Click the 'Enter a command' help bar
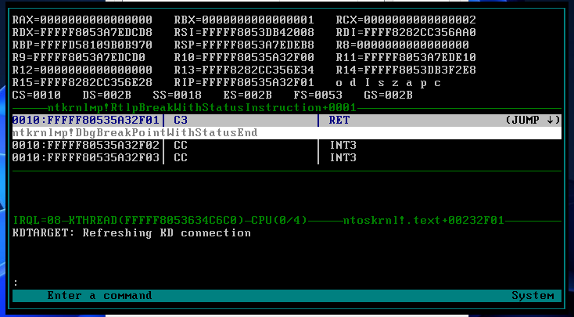This screenshot has height=317, width=574. click(x=99, y=295)
